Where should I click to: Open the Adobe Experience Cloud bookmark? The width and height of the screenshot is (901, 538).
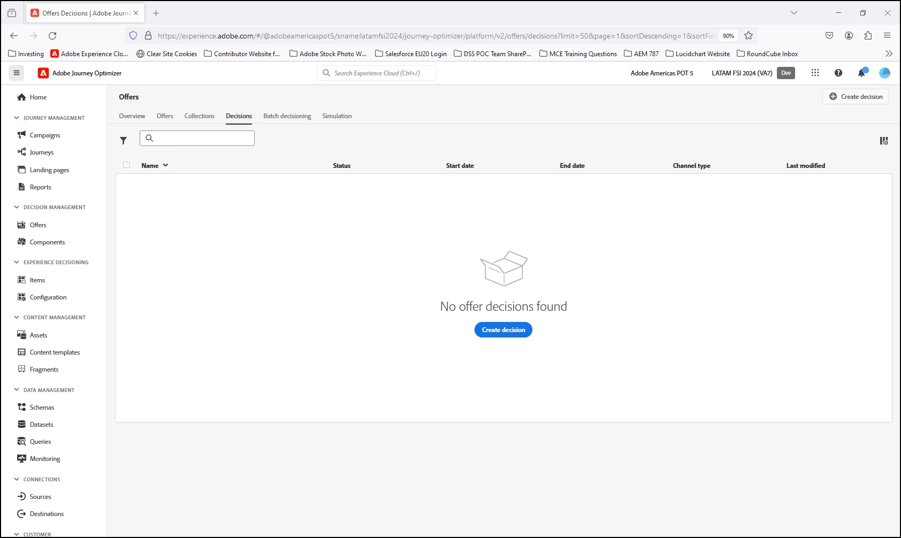(89, 53)
